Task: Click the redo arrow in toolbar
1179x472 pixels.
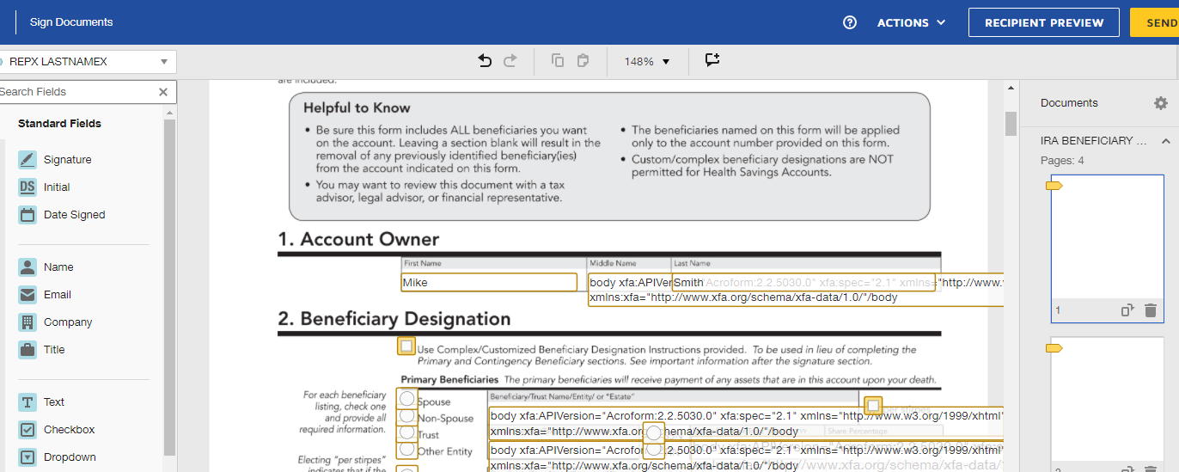Action: tap(510, 61)
